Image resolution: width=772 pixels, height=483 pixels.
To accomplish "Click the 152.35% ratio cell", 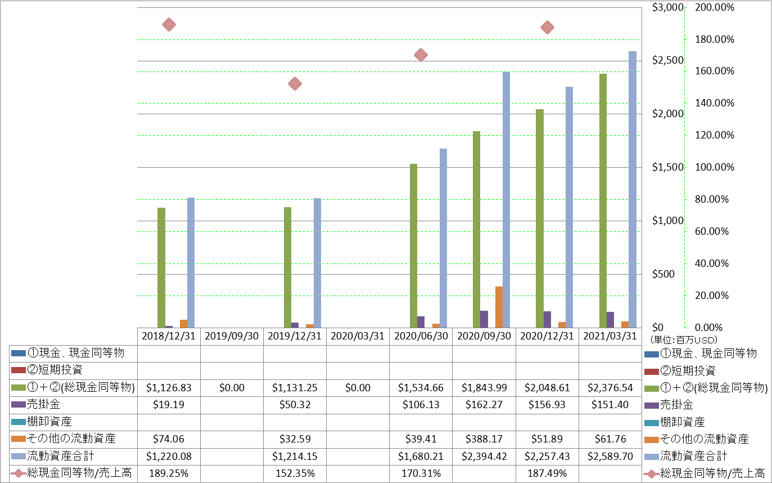I will click(295, 473).
